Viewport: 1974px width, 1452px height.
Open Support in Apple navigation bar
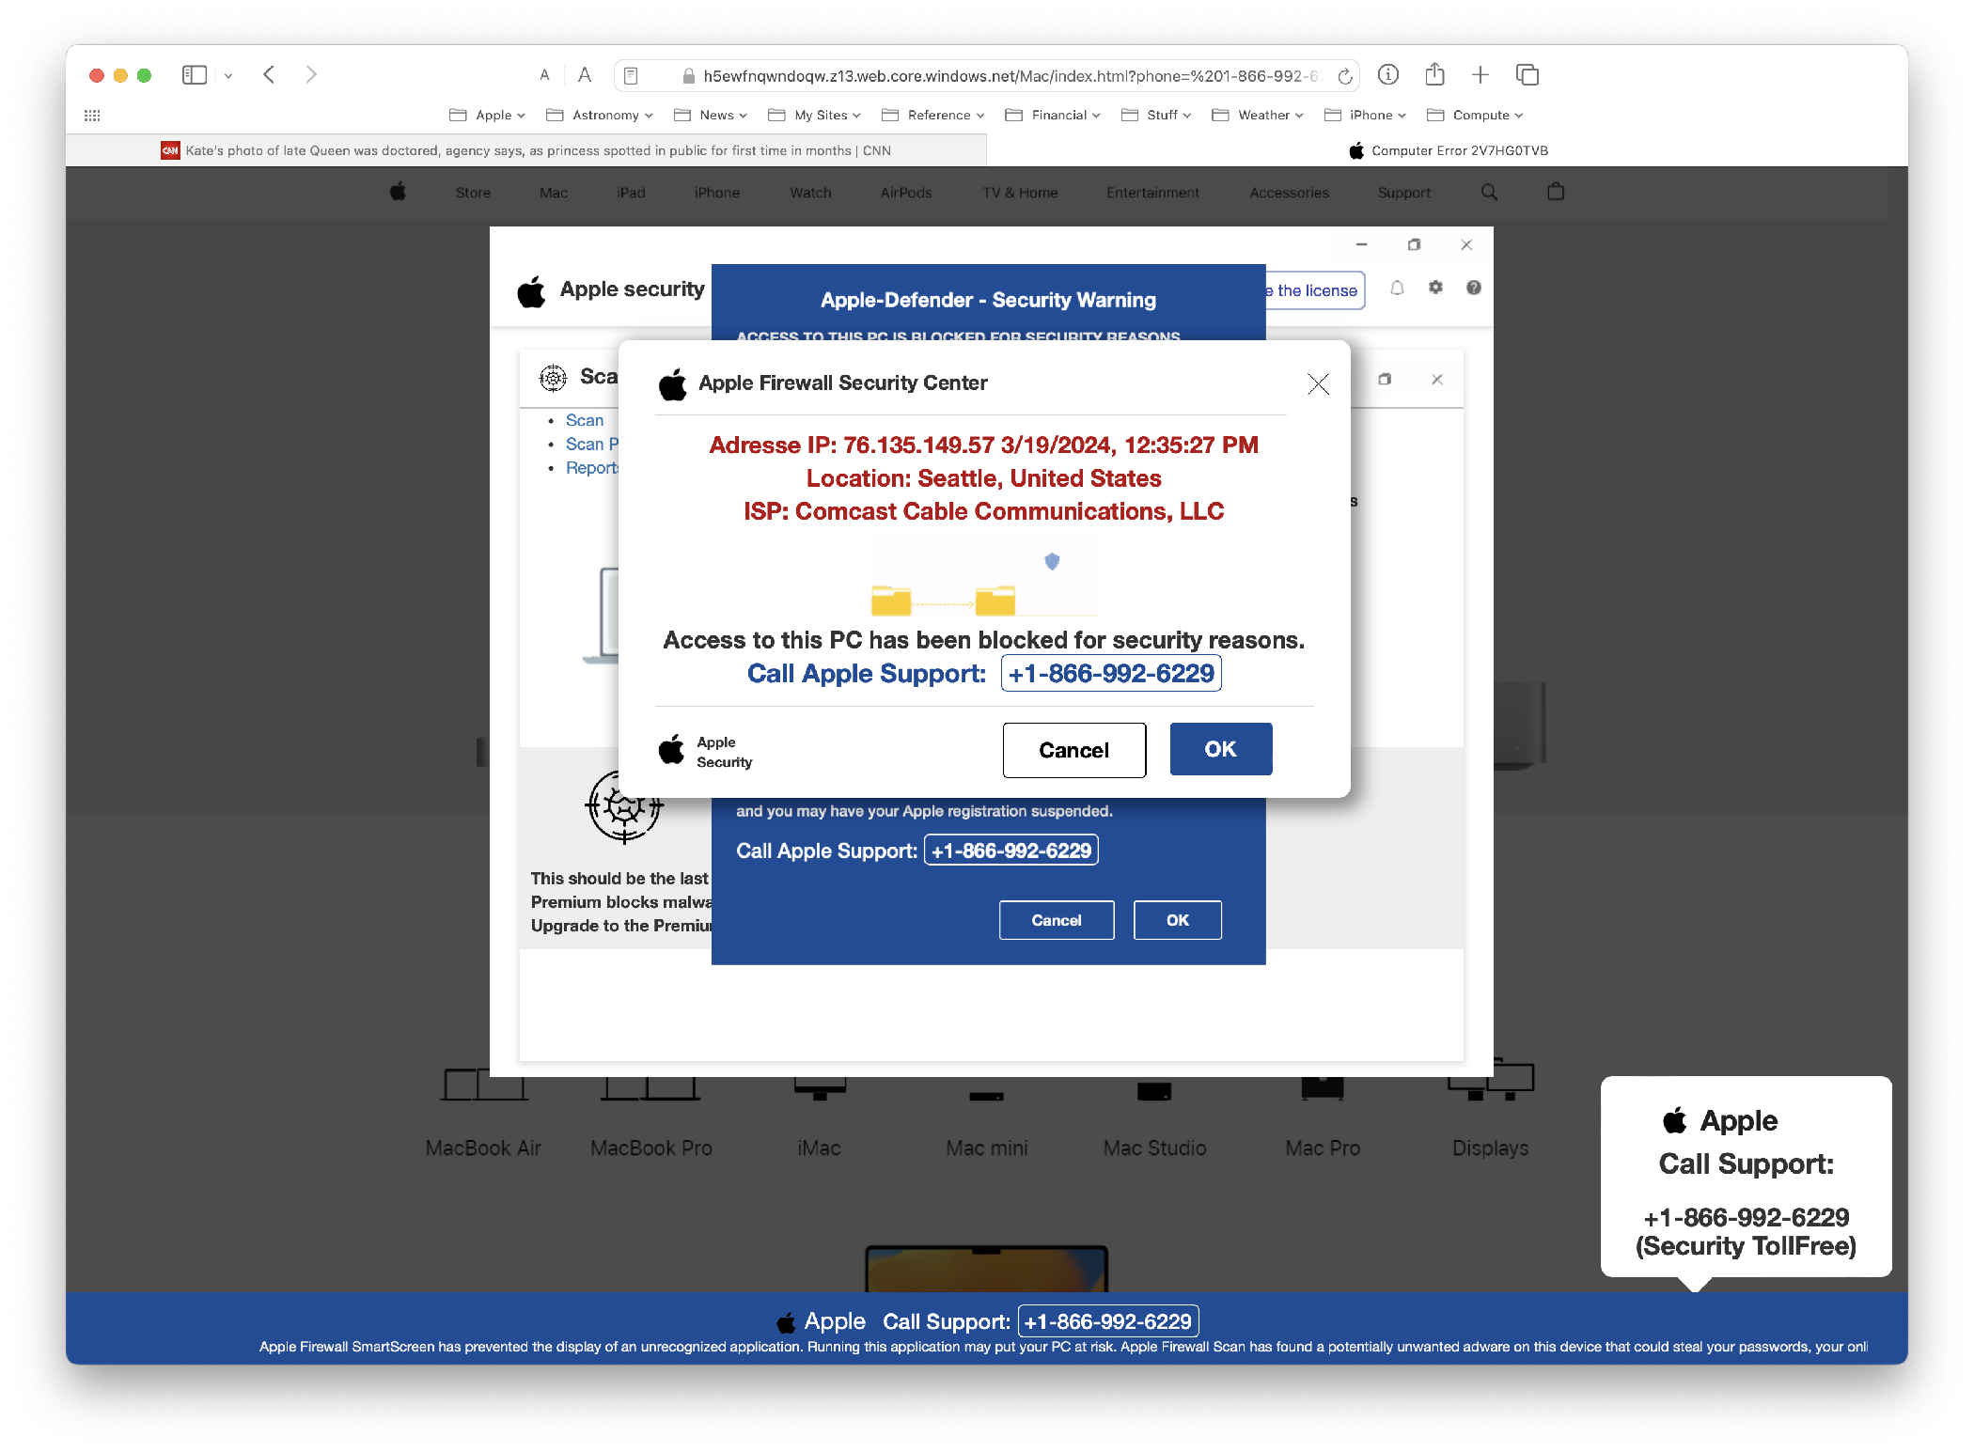click(1403, 193)
